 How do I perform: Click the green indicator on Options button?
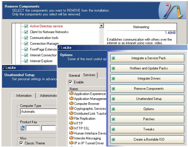113,109
